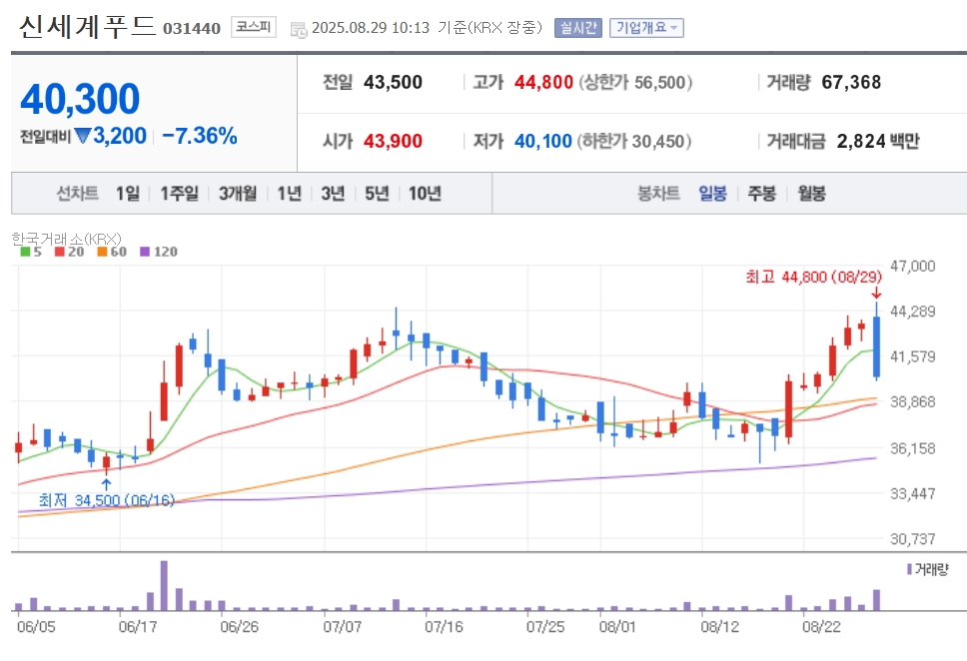The image size is (967, 661).
Task: Click the purple 거래량 volume legend icon
Action: (909, 569)
